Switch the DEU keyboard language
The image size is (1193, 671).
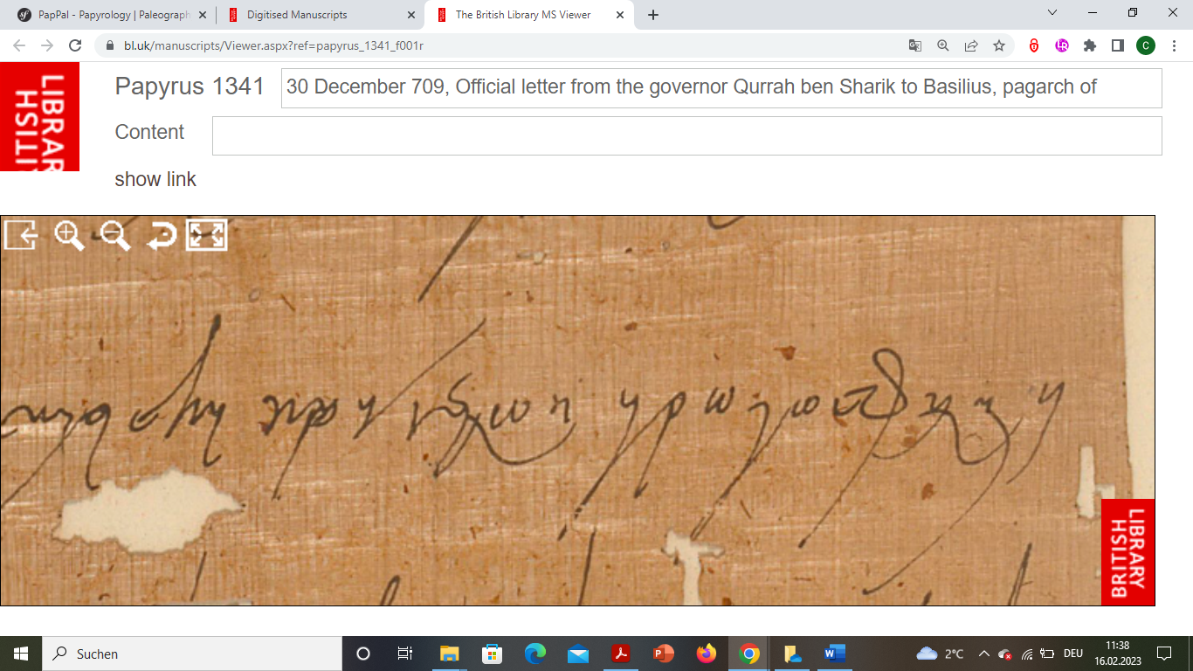coord(1073,654)
